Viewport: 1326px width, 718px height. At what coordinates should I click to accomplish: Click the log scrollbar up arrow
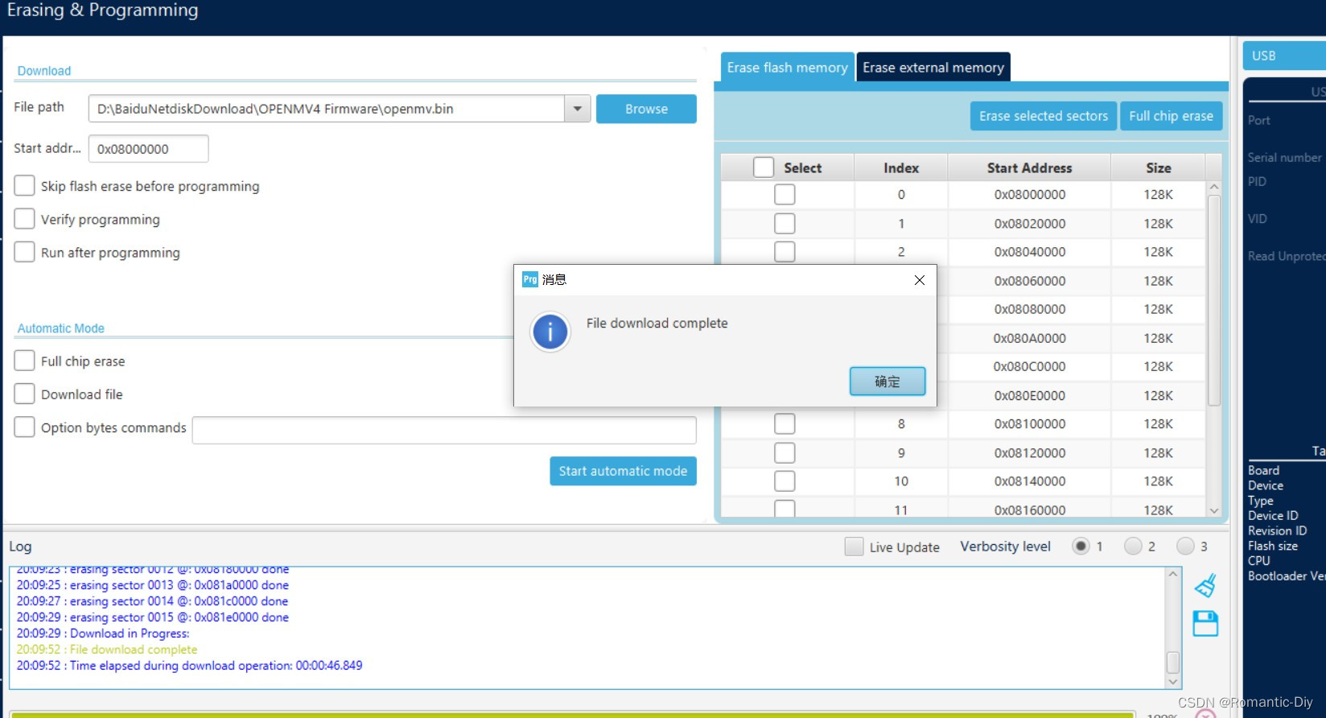(1173, 574)
